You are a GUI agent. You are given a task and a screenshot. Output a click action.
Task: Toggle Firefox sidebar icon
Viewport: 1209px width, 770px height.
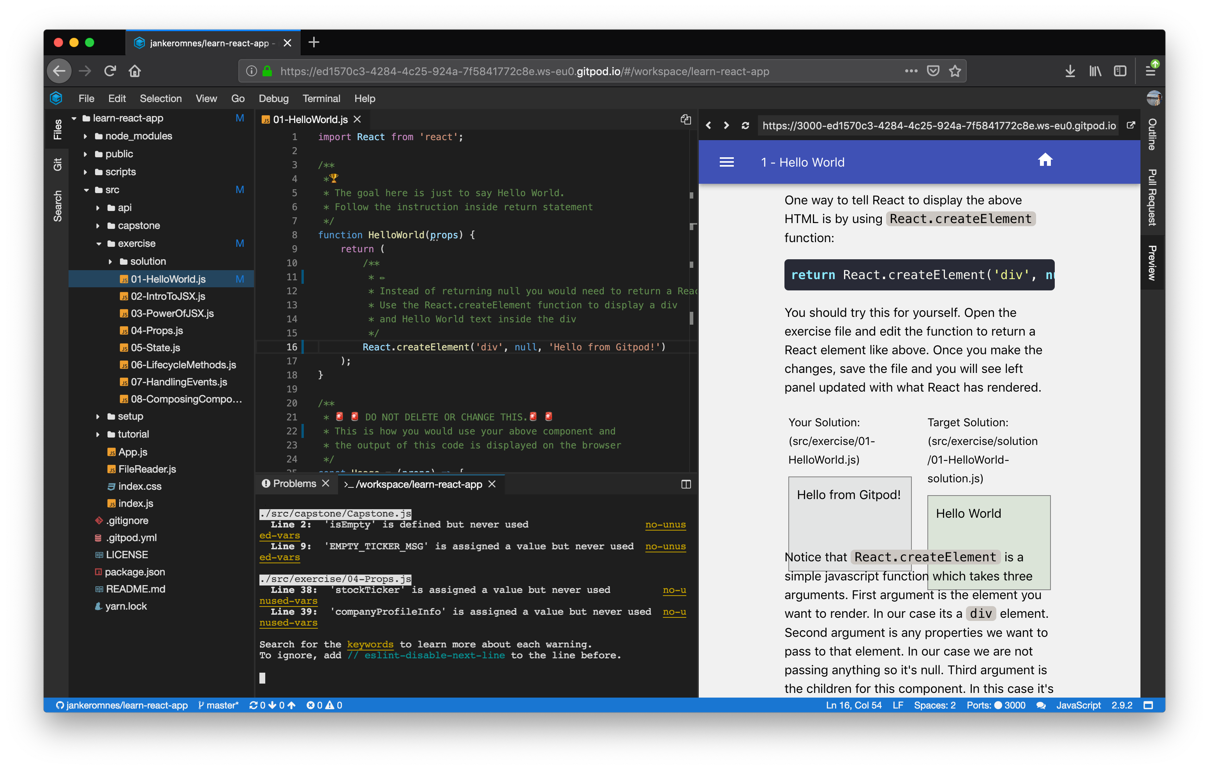click(1120, 71)
